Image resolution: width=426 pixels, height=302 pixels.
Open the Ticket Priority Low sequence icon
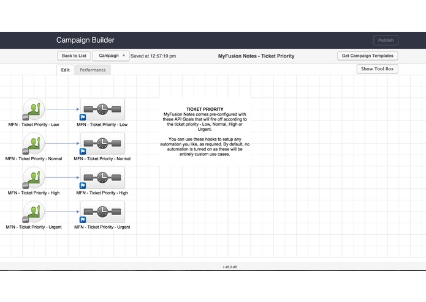coord(102,109)
